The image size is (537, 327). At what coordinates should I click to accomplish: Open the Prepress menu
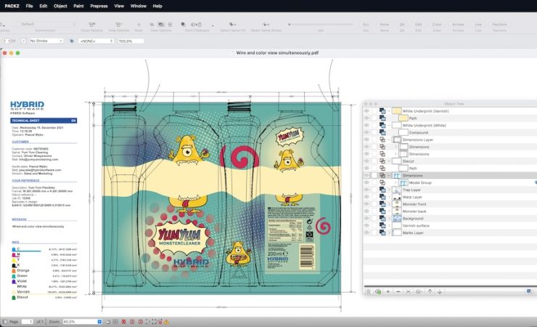tap(99, 6)
